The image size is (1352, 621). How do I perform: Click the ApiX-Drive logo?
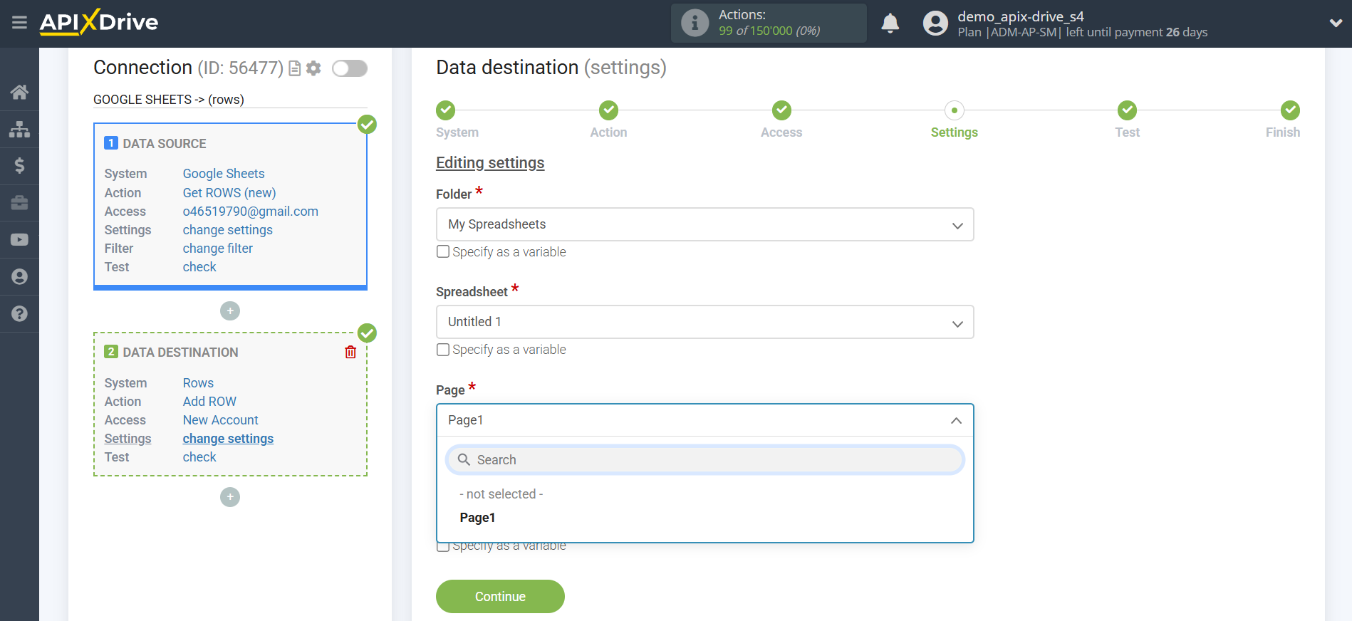click(99, 22)
